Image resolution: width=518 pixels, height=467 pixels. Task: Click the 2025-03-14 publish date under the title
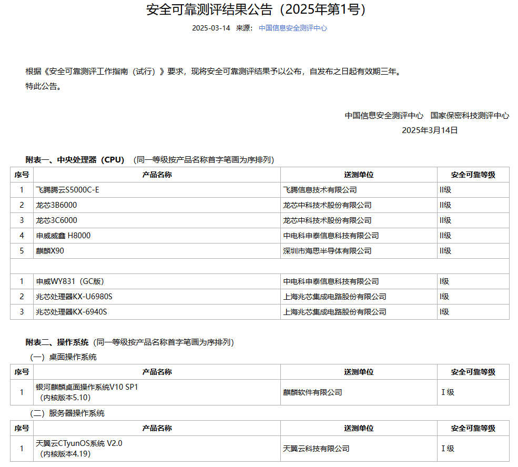211,28
